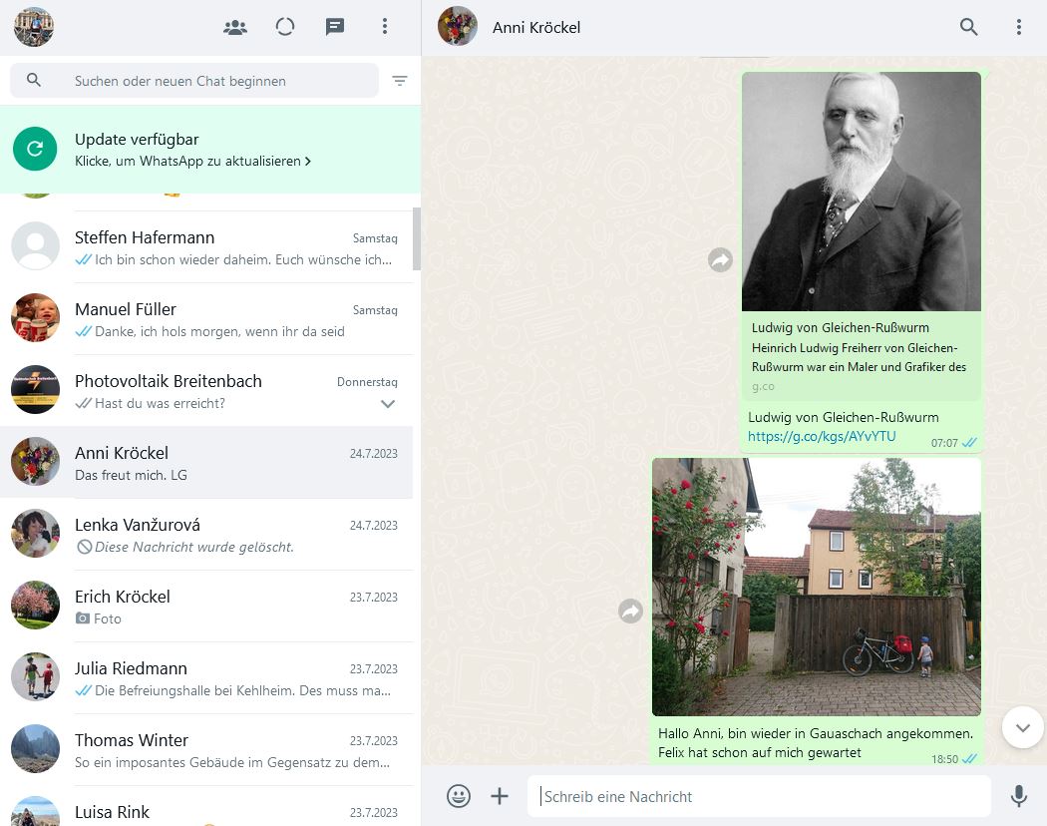The width and height of the screenshot is (1047, 826).
Task: Start a voice message with microphone
Action: click(x=1019, y=796)
